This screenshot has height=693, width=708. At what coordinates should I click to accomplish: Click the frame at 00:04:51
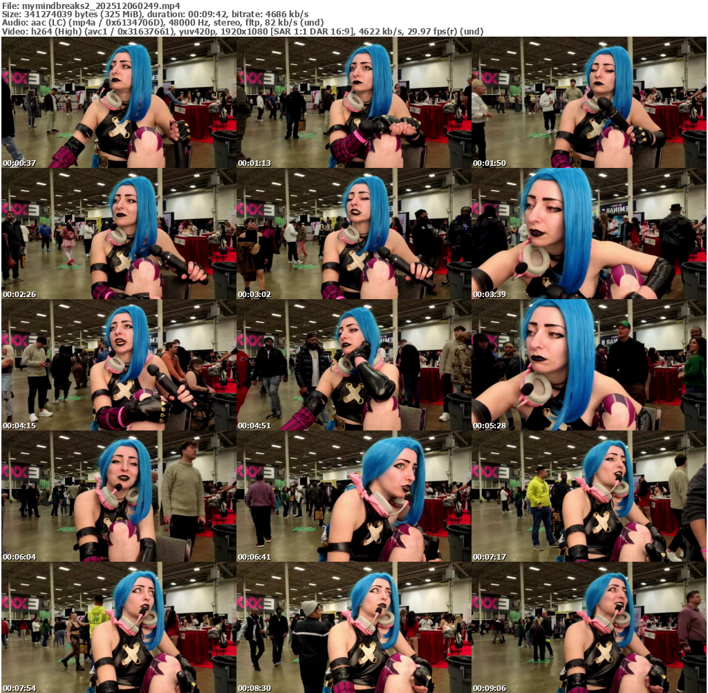pos(354,365)
